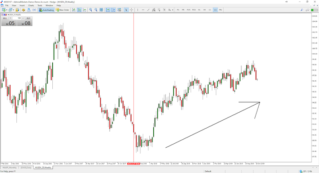The width and height of the screenshot is (319, 173).
Task: Switch to H1 timeframe
Action: pos(199,10)
